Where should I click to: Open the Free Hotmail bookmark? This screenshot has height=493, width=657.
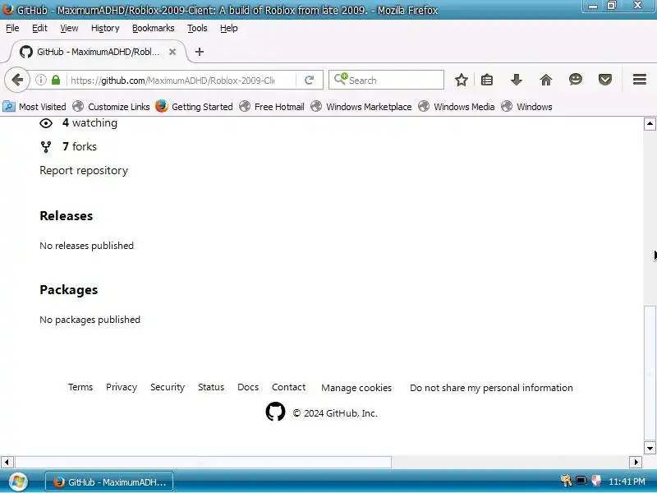(x=272, y=107)
